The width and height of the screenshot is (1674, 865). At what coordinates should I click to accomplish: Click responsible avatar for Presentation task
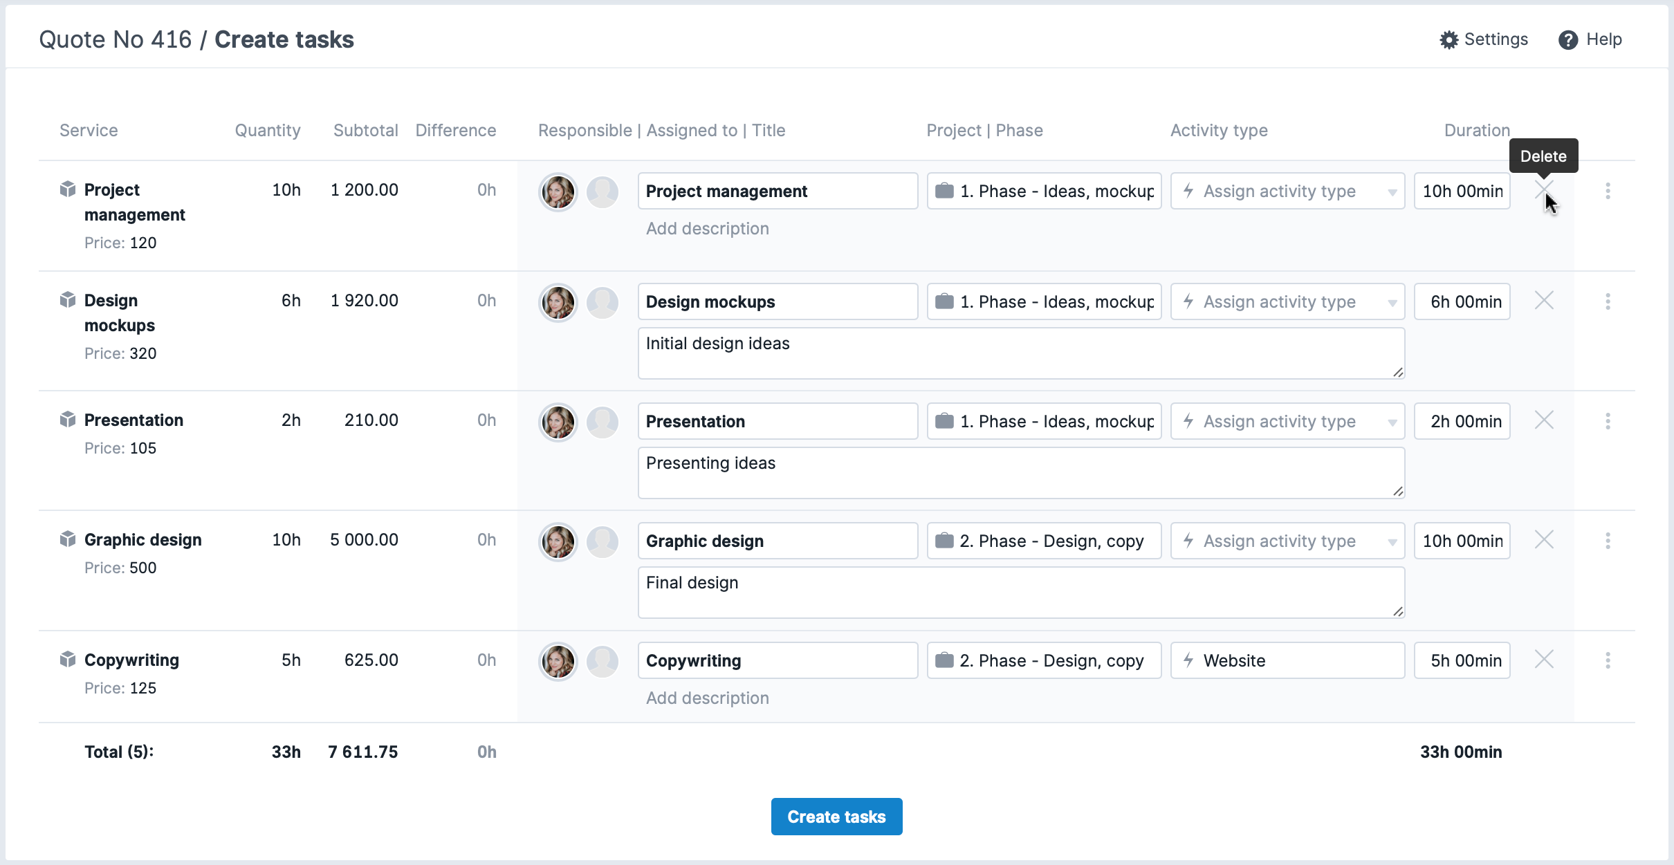pos(558,422)
